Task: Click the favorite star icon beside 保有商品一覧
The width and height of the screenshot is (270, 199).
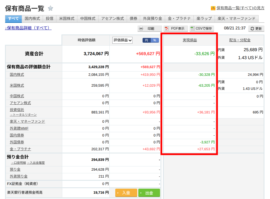Action: pos(50,8)
